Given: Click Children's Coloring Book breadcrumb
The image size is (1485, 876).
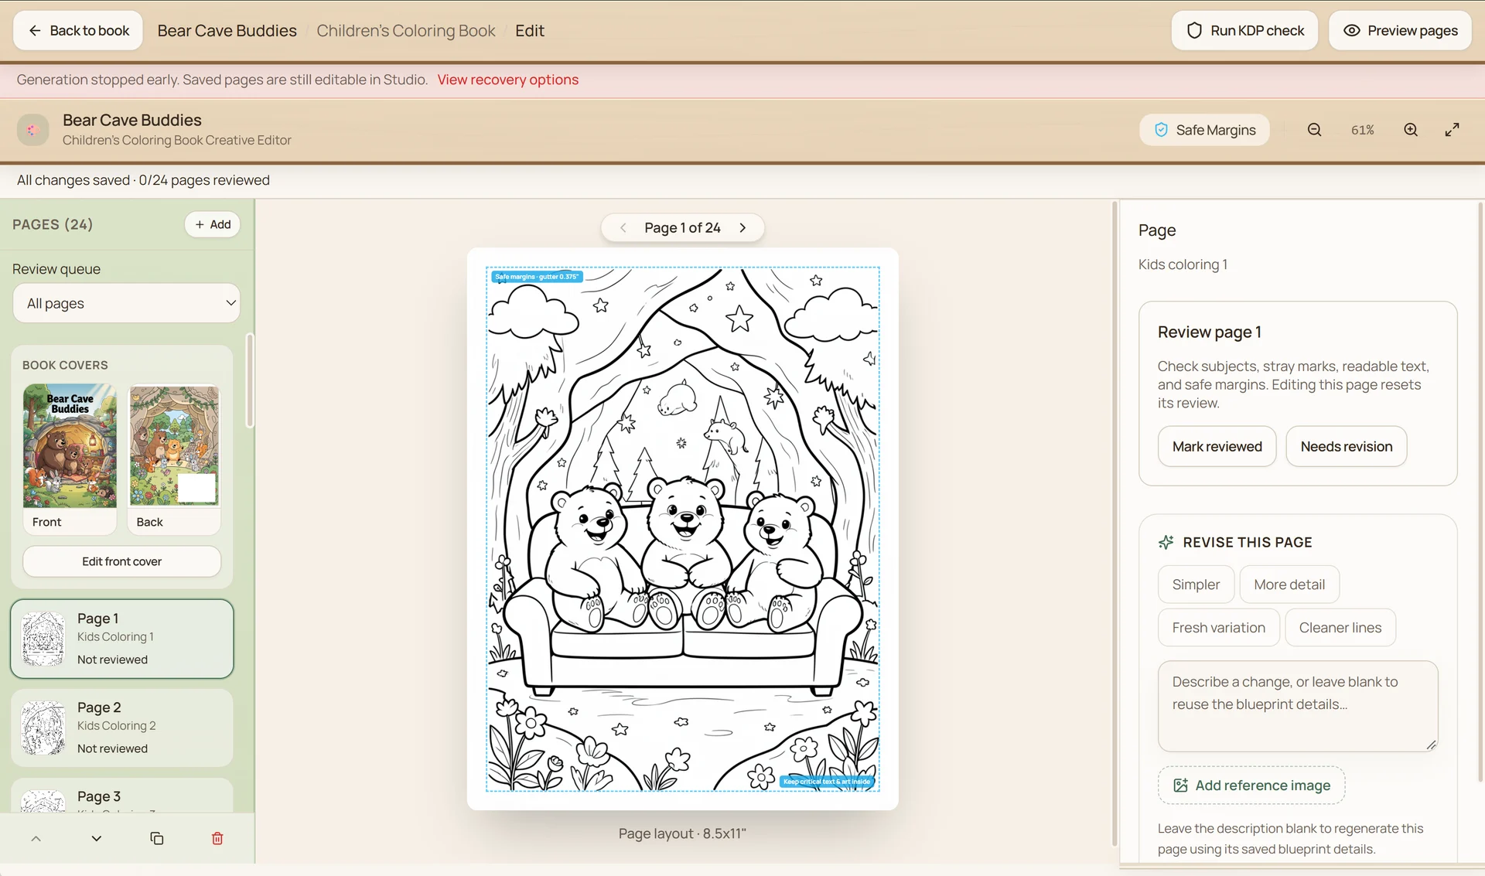Looking at the screenshot, I should click(405, 30).
